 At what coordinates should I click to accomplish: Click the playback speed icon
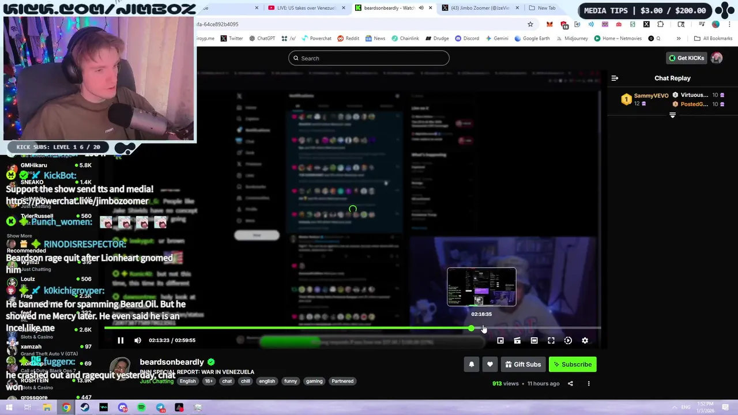click(x=568, y=341)
